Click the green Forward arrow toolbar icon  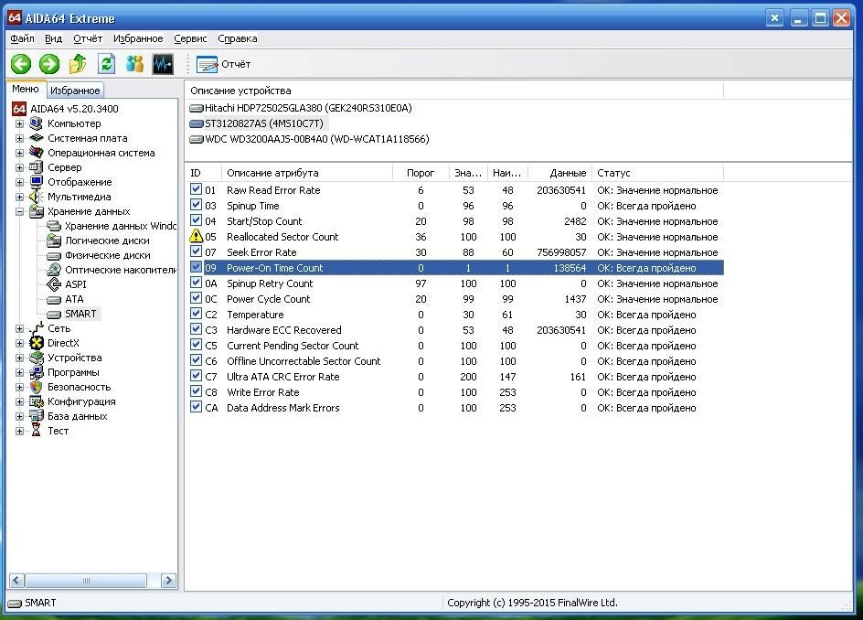tap(49, 64)
